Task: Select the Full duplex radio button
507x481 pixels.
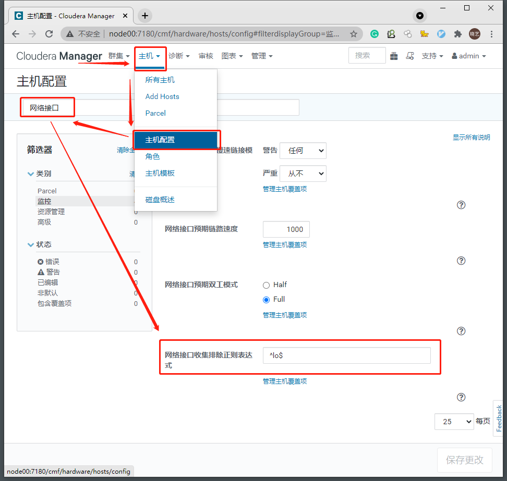Action: 266,300
